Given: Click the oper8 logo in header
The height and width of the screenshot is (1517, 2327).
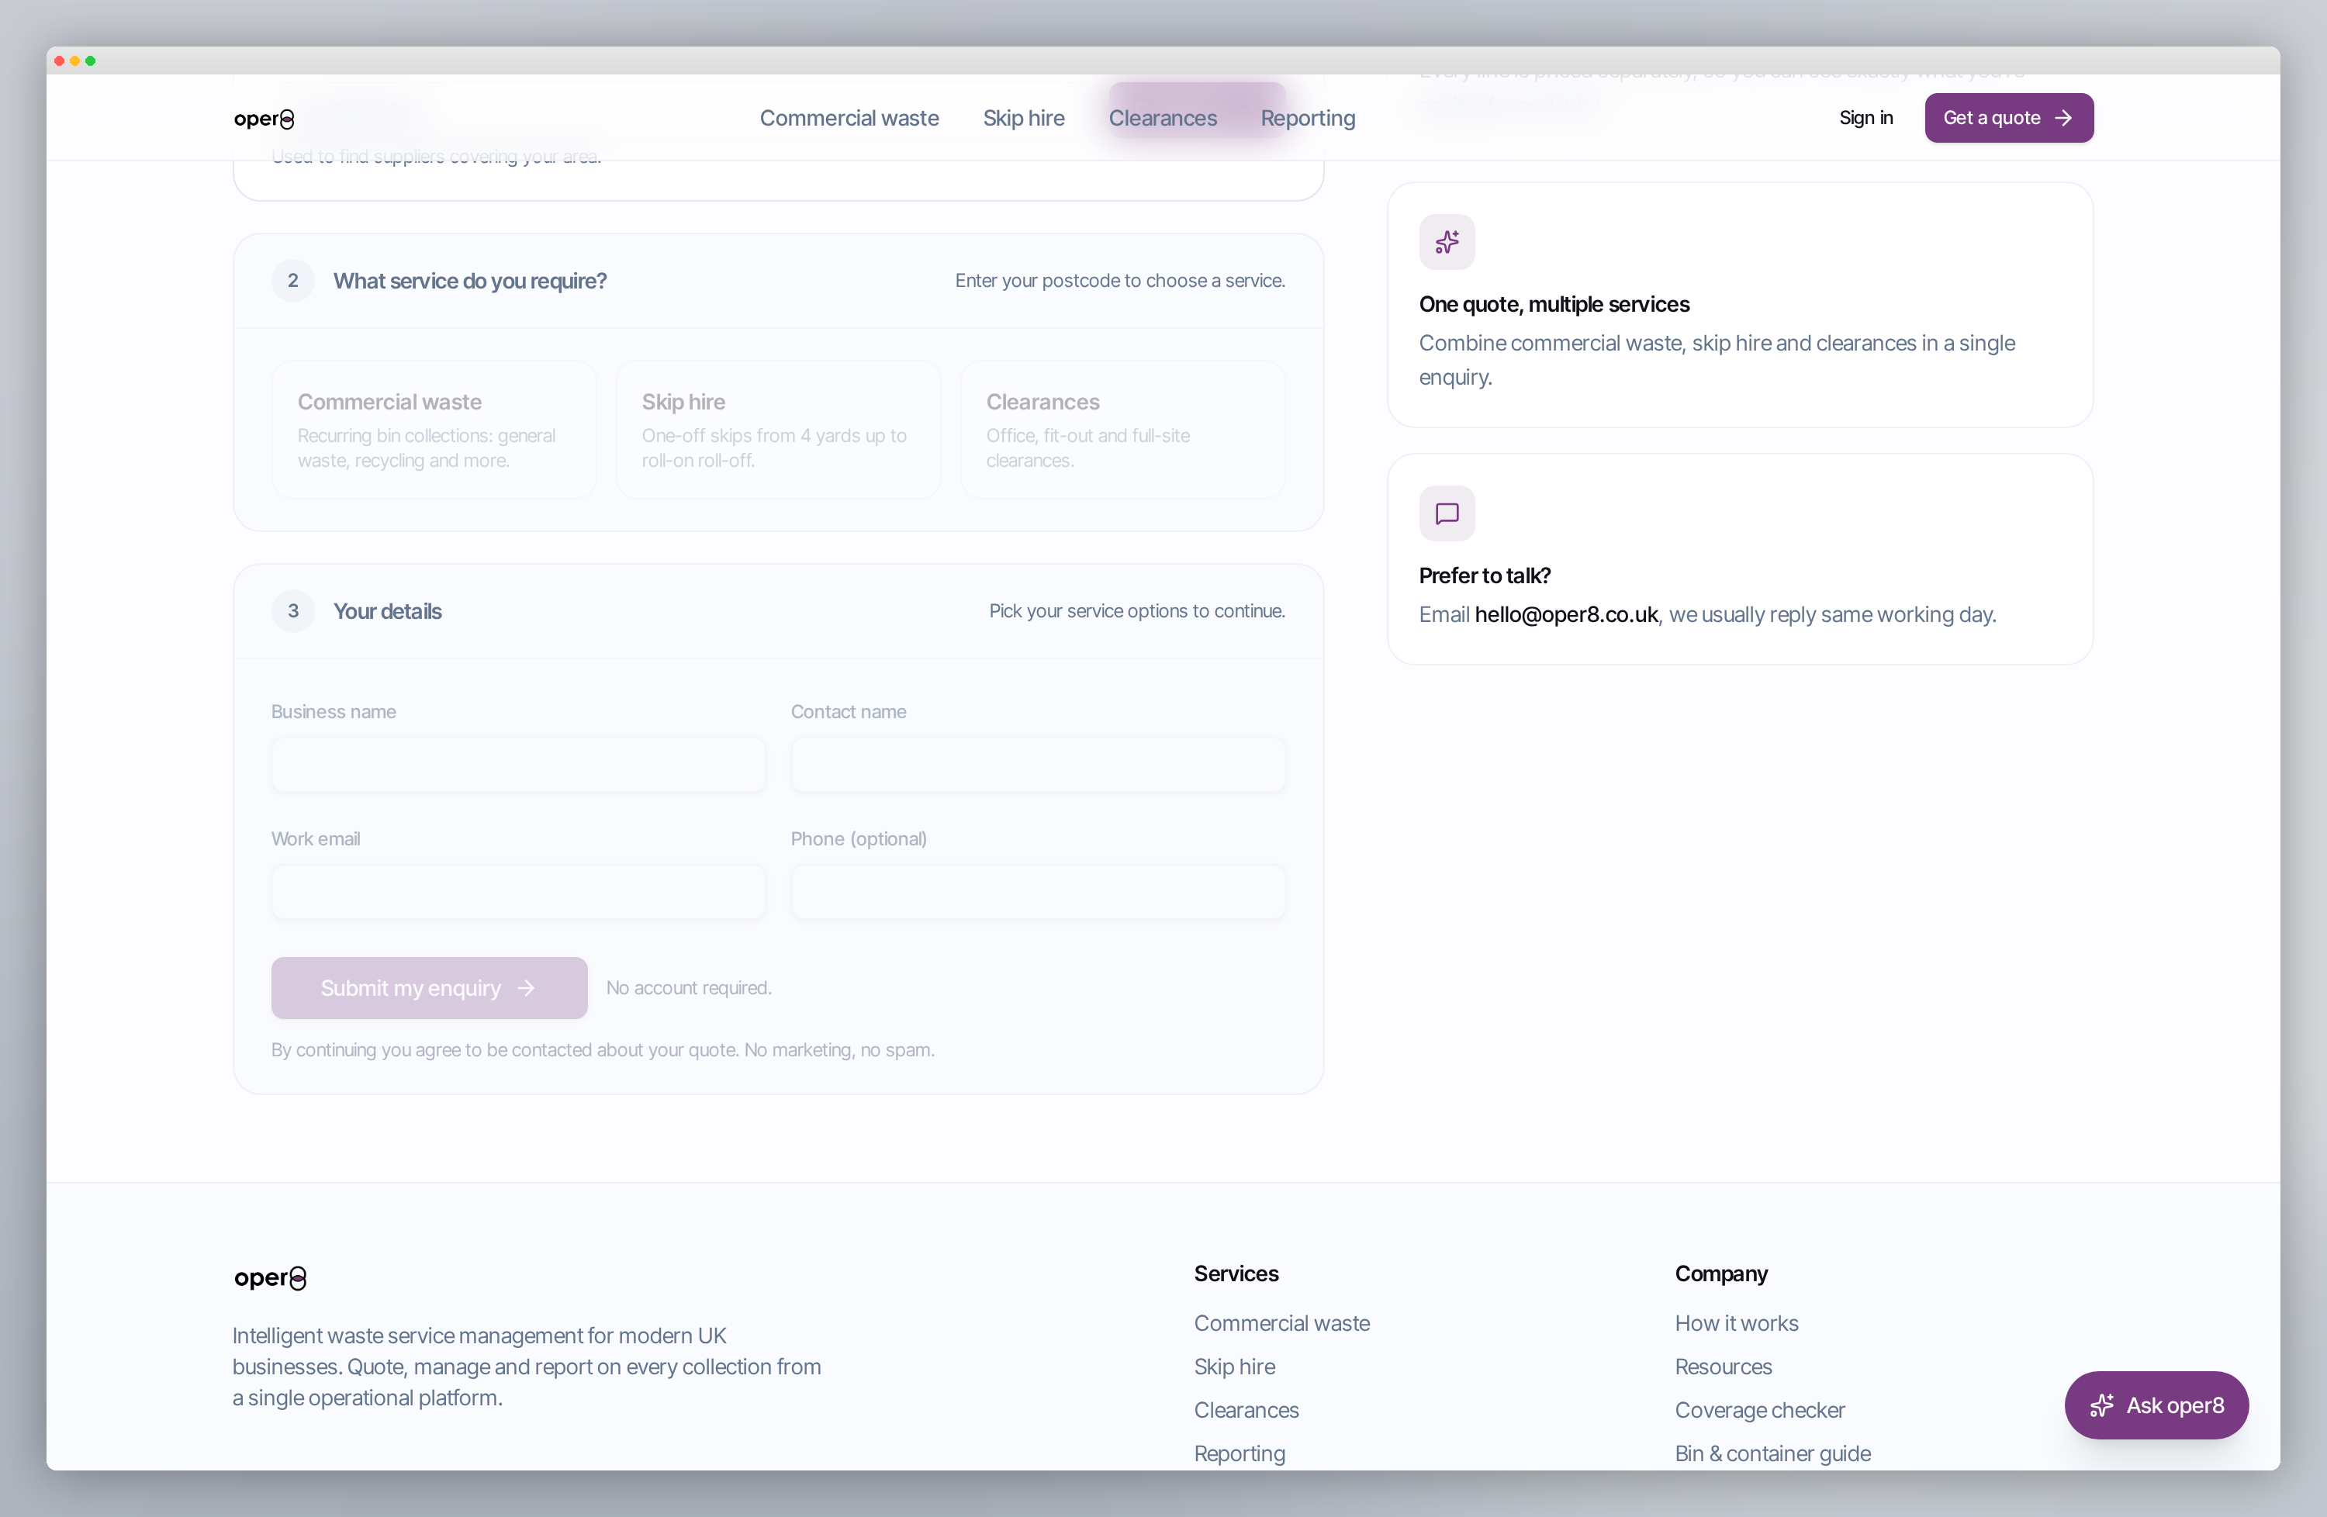Looking at the screenshot, I should [264, 118].
